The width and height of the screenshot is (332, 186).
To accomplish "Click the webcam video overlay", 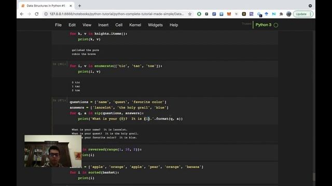I will [53, 151].
